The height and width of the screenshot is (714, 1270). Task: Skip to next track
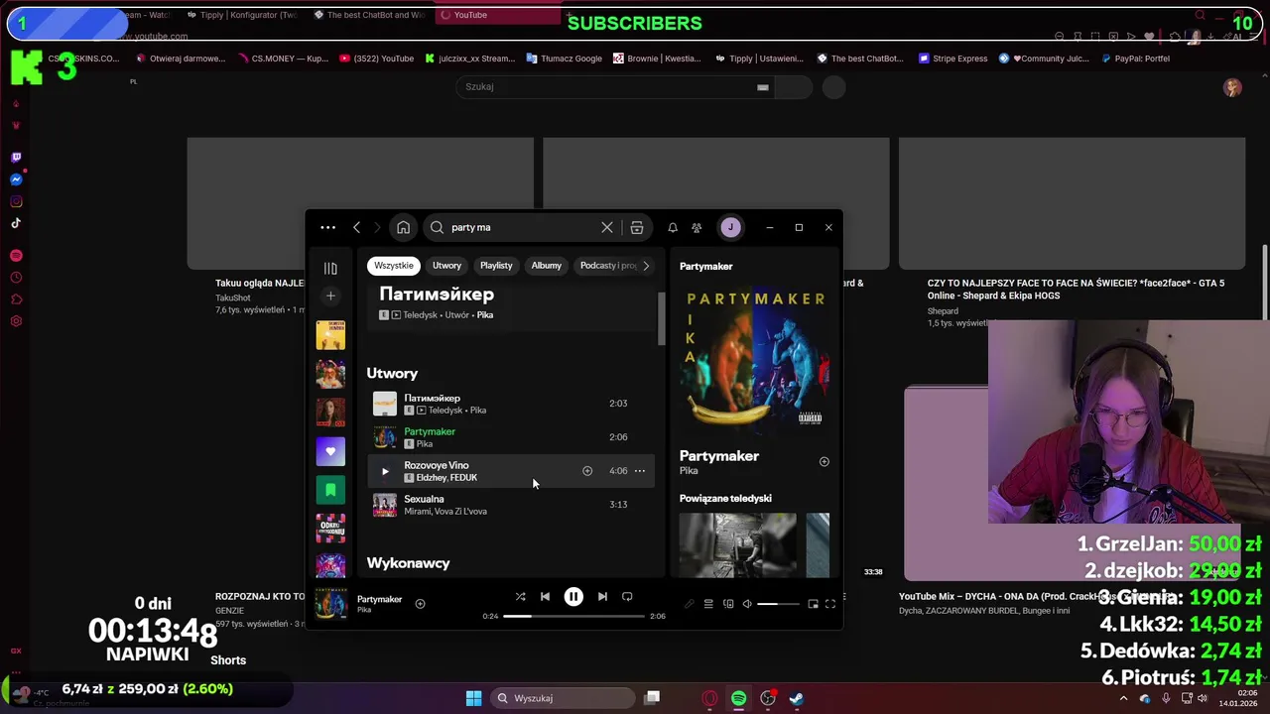click(x=602, y=597)
